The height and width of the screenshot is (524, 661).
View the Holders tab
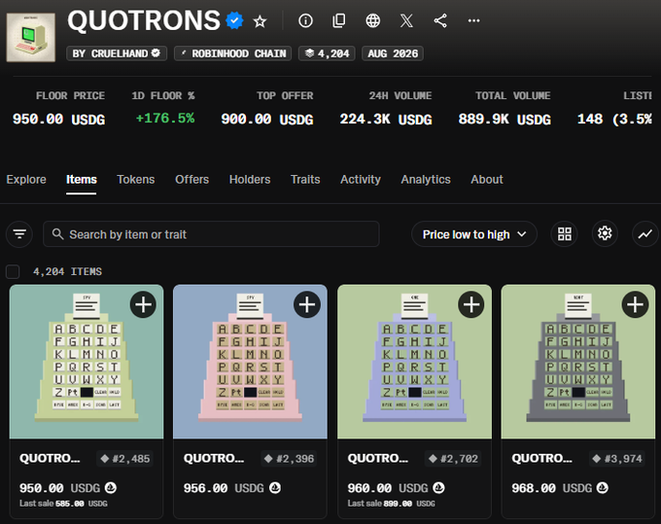(x=250, y=180)
